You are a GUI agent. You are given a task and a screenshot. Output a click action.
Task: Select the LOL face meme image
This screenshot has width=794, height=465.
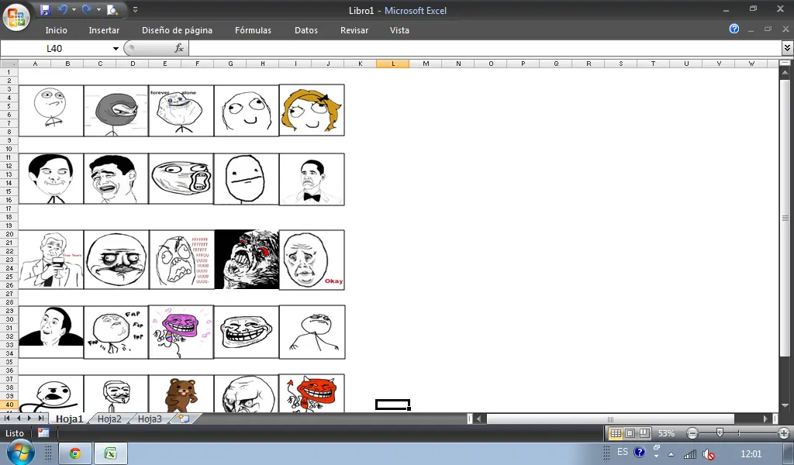coord(181,179)
